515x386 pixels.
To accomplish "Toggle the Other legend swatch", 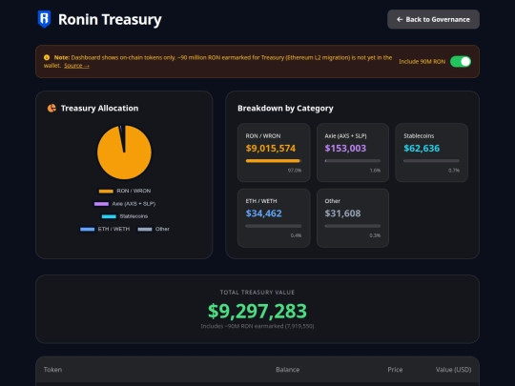I will pyautogui.click(x=145, y=229).
